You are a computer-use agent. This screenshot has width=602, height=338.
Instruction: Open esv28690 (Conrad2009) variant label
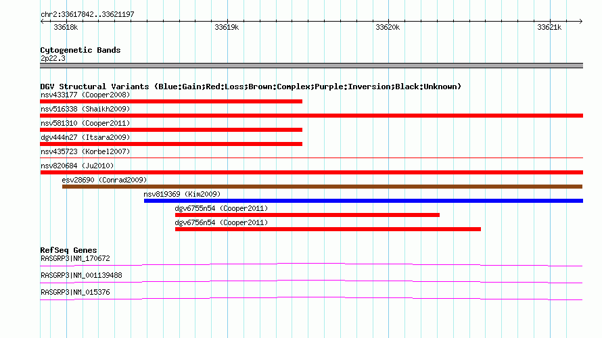click(x=104, y=180)
